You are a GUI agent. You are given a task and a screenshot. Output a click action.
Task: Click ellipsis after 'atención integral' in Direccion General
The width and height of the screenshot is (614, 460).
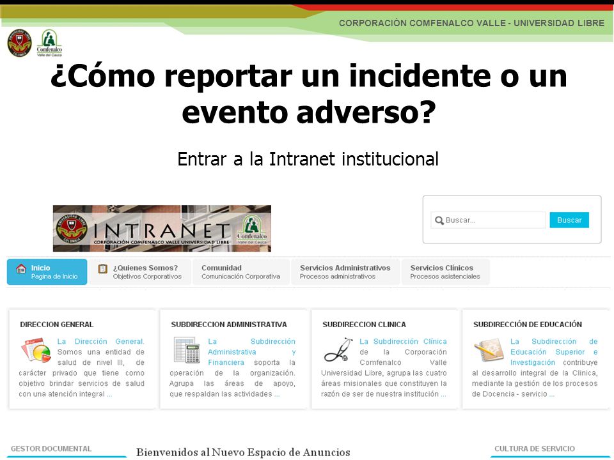pyautogui.click(x=109, y=394)
